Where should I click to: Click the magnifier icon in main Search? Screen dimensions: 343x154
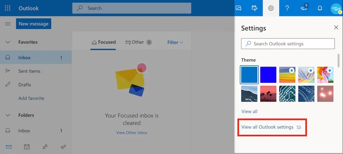tap(80, 8)
